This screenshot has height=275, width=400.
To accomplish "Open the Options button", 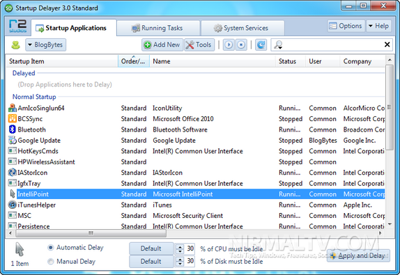I will click(346, 26).
